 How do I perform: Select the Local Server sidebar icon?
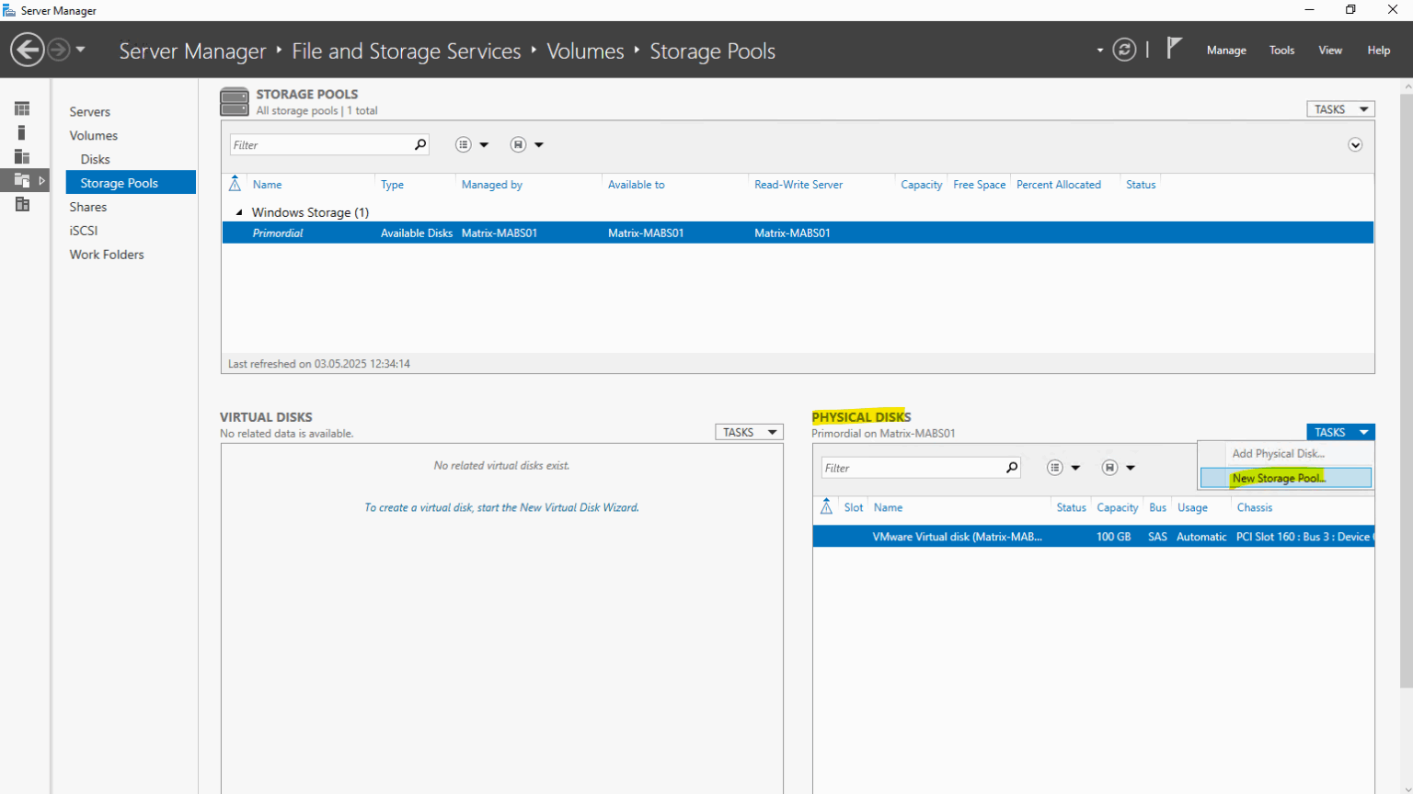[22, 132]
